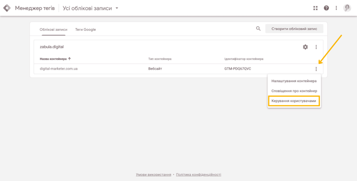Select Сповіщення про контейнер menu item

coord(294,91)
